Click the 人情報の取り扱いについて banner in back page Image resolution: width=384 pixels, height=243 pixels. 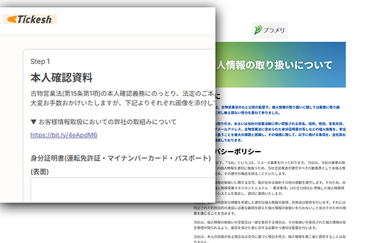coord(281,65)
